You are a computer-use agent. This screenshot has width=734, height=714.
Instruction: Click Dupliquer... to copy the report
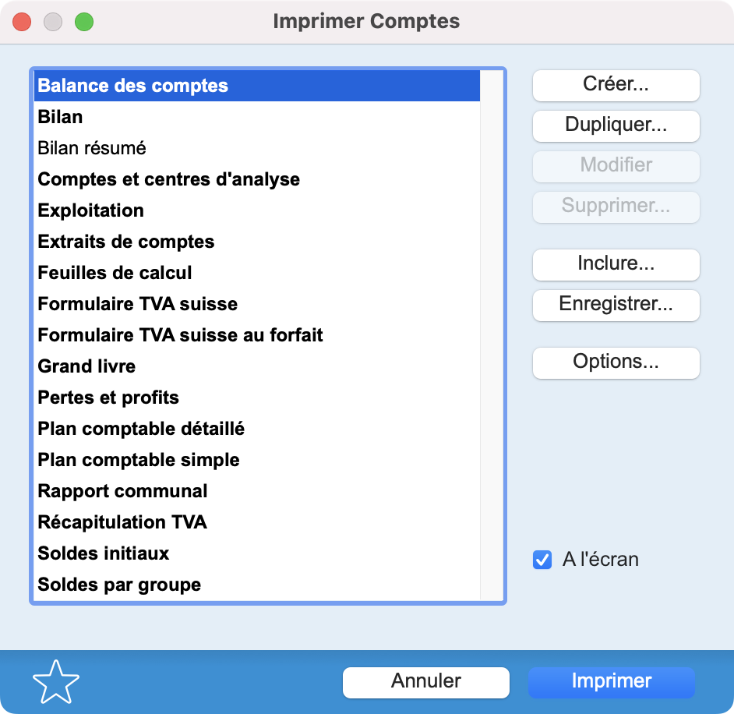point(616,125)
